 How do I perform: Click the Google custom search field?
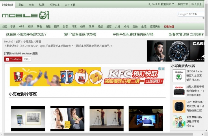pos(191,14)
